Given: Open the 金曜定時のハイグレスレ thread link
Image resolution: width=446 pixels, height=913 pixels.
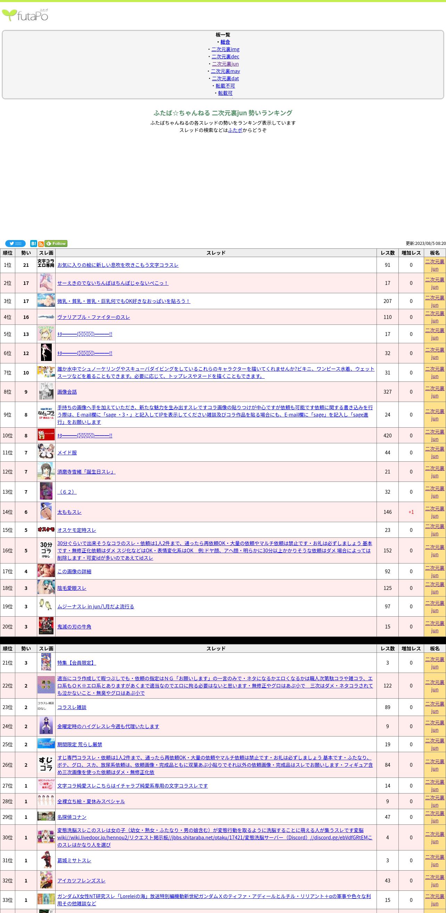Looking at the screenshot, I should click(x=108, y=726).
